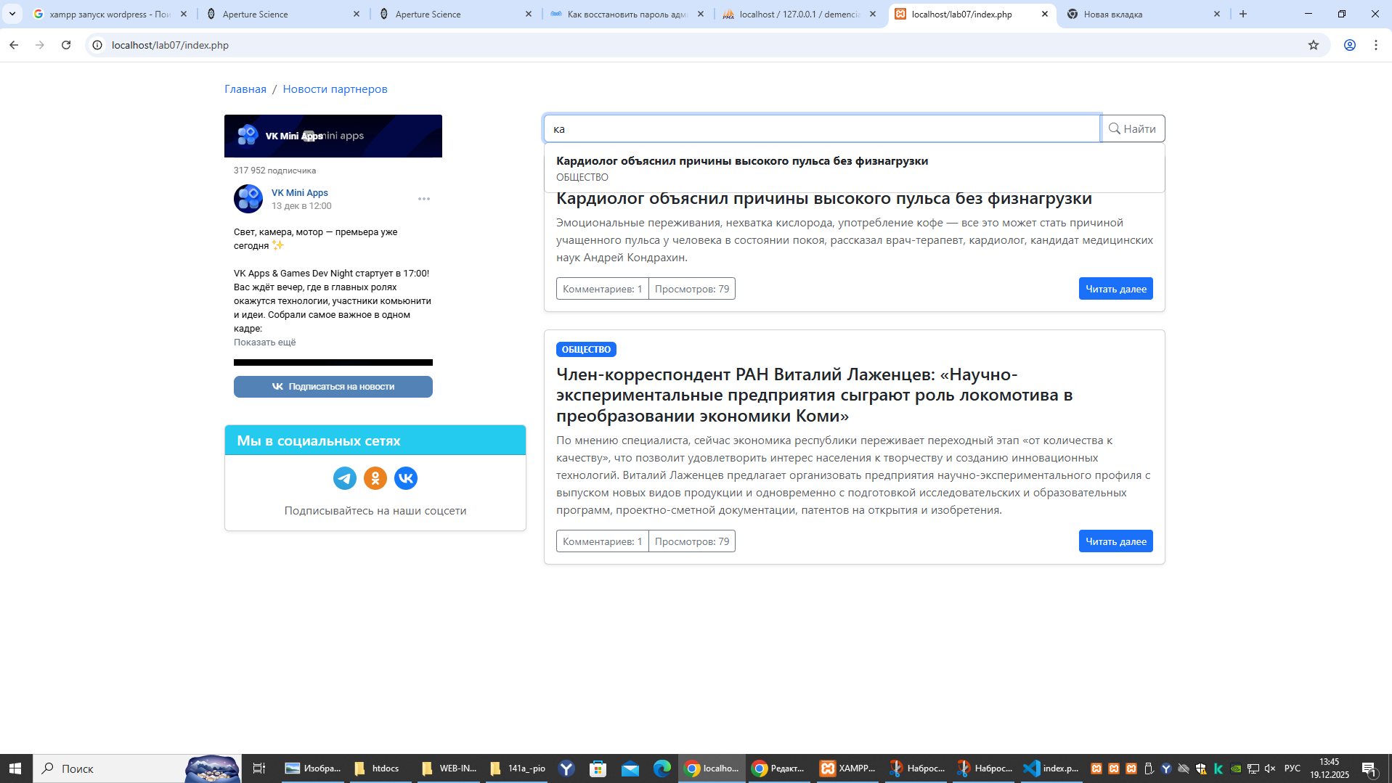Expand the tab search dropdown arrow

click(x=12, y=14)
